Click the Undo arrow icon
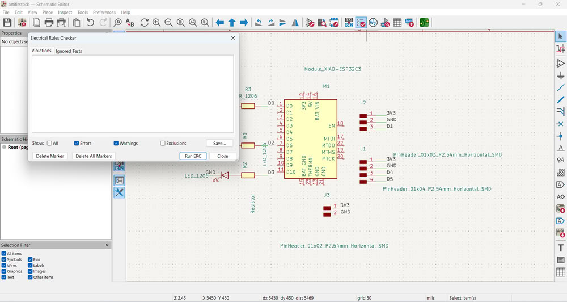Screen dimensions: 567x302 pyautogui.click(x=90, y=23)
